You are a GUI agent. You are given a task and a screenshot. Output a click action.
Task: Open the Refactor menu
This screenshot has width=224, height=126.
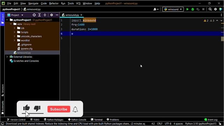point(54,3)
